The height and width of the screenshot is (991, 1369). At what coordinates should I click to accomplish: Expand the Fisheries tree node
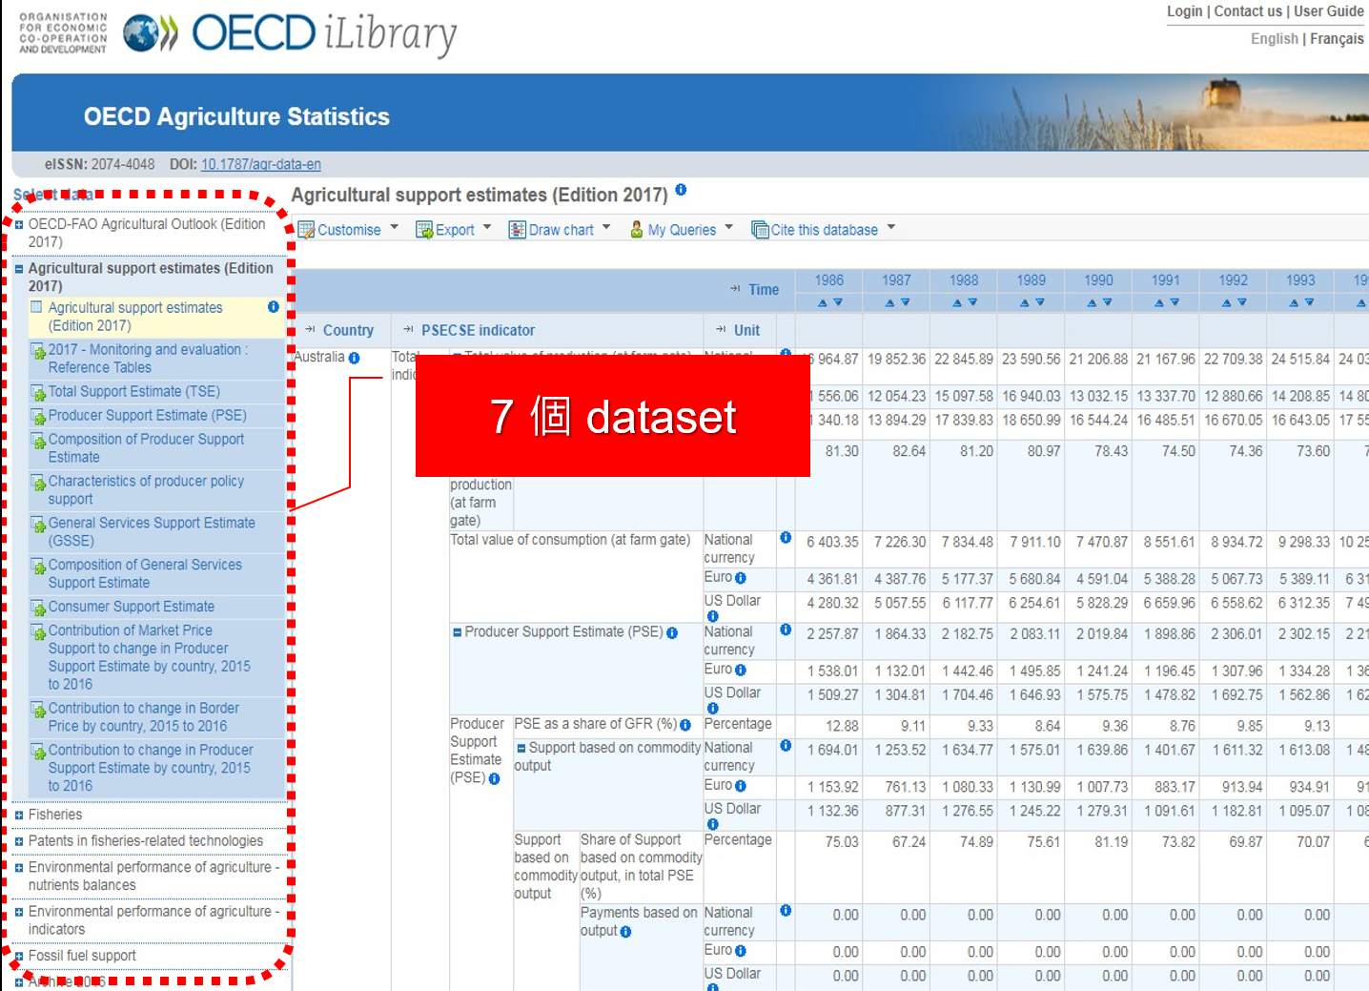click(x=19, y=816)
